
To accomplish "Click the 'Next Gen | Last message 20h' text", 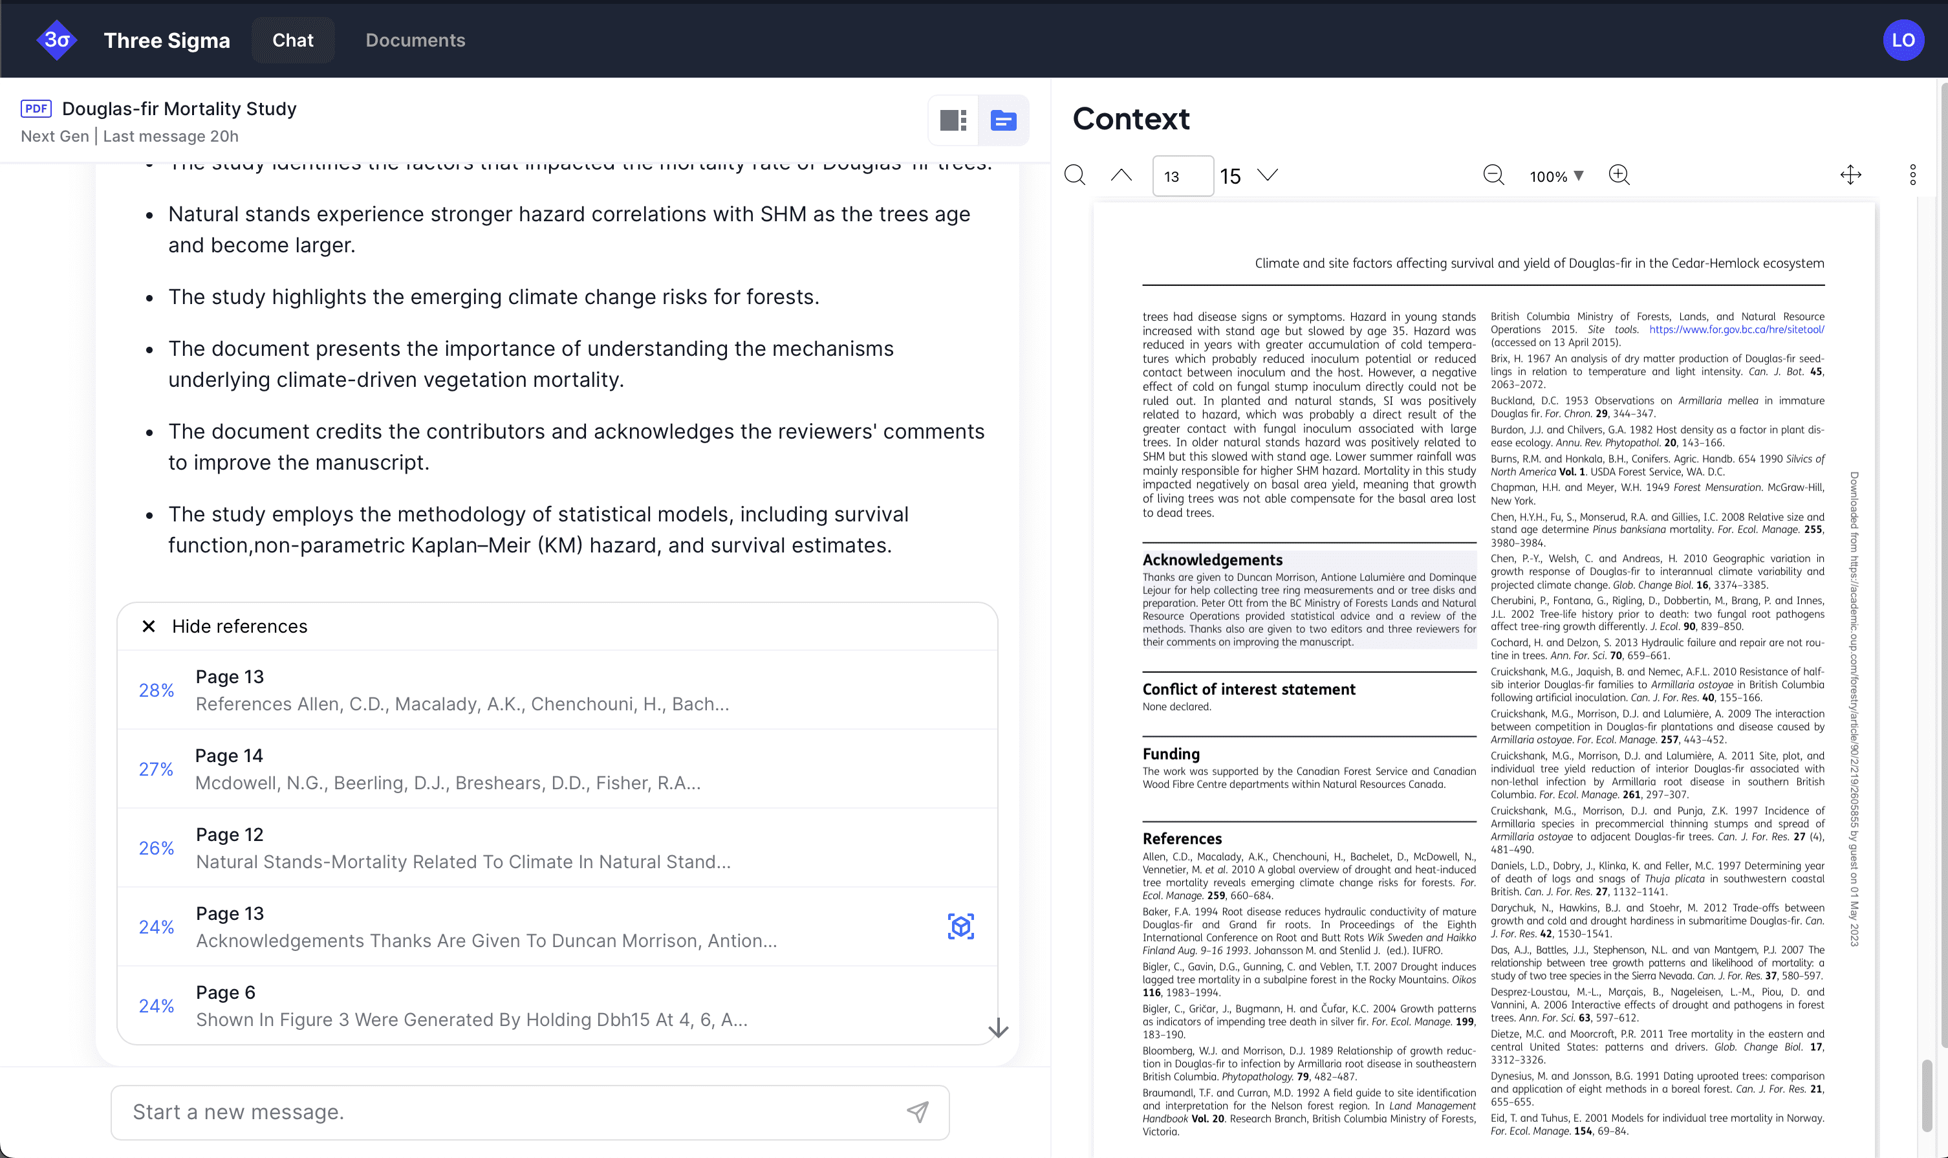I will click(129, 136).
